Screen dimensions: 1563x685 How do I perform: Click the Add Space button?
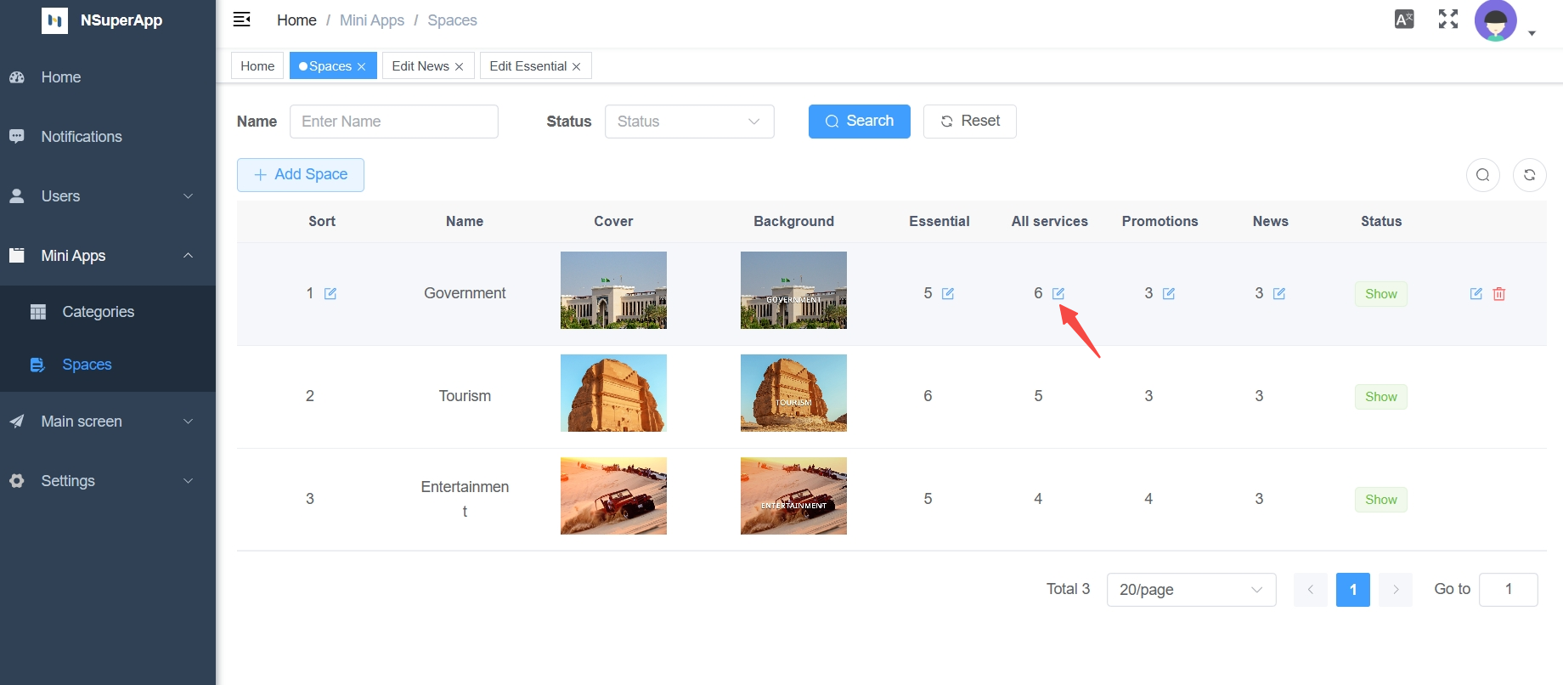[x=301, y=175]
